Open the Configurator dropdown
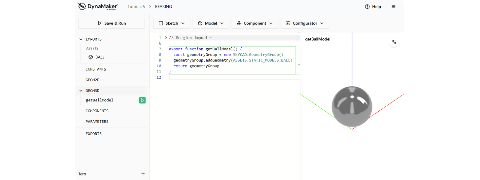The height and width of the screenshot is (180, 480). point(304,23)
